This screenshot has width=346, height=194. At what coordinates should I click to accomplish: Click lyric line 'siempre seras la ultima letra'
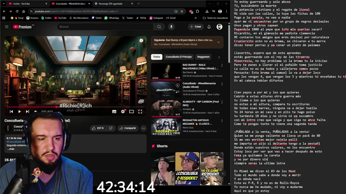(x=259, y=163)
